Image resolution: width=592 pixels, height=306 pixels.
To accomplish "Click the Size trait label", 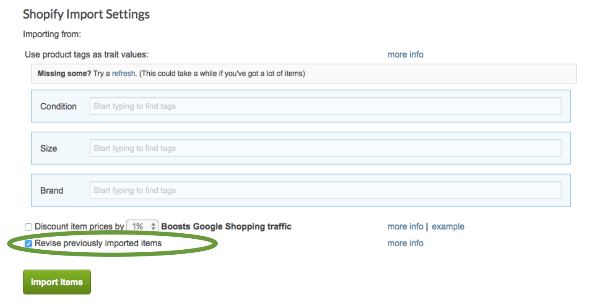I will [x=49, y=148].
